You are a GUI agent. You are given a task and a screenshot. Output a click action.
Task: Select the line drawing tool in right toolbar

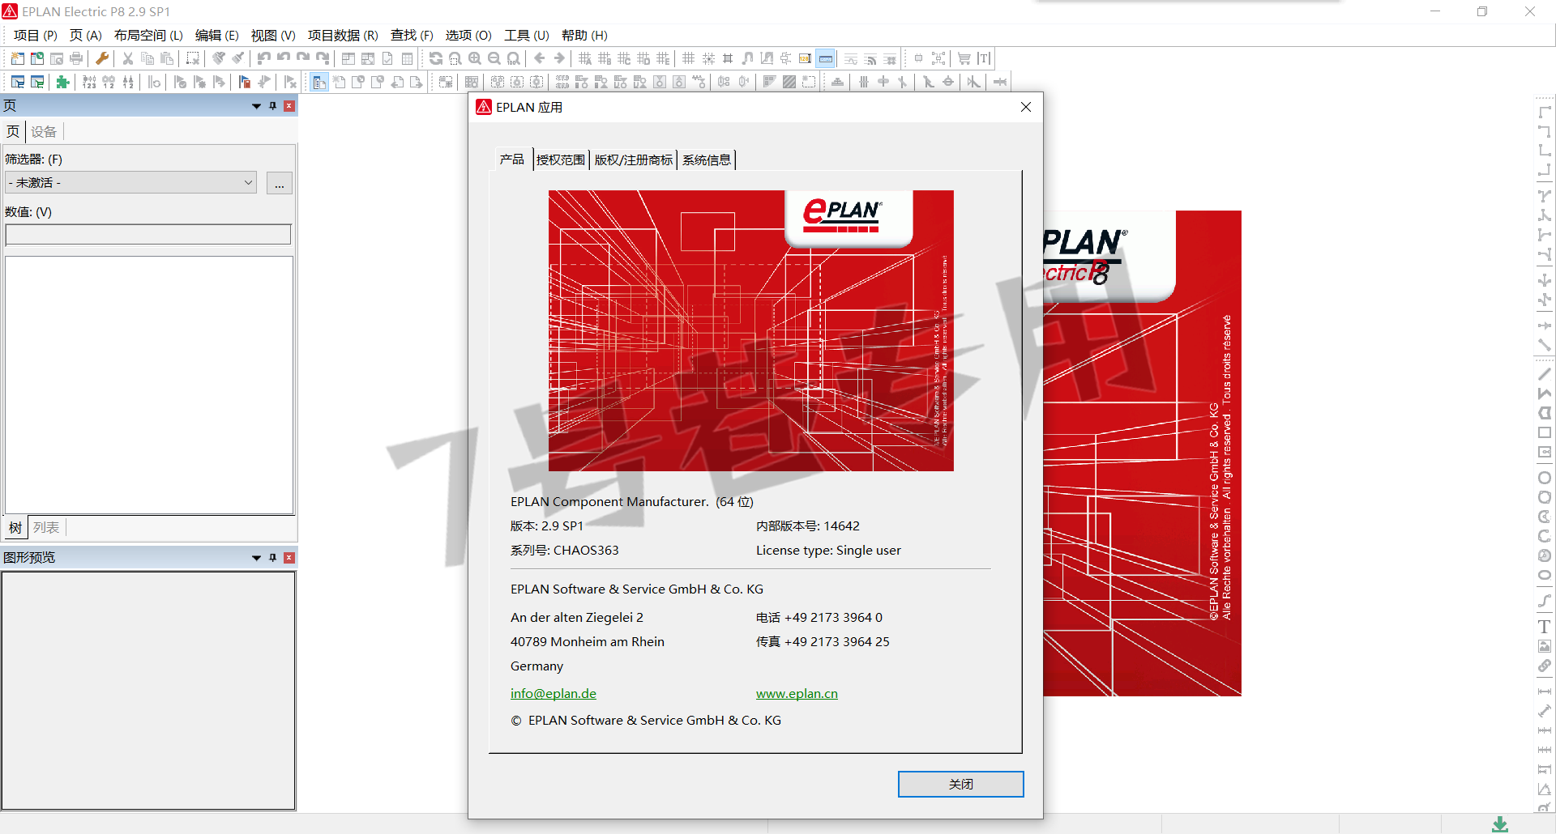(x=1545, y=374)
